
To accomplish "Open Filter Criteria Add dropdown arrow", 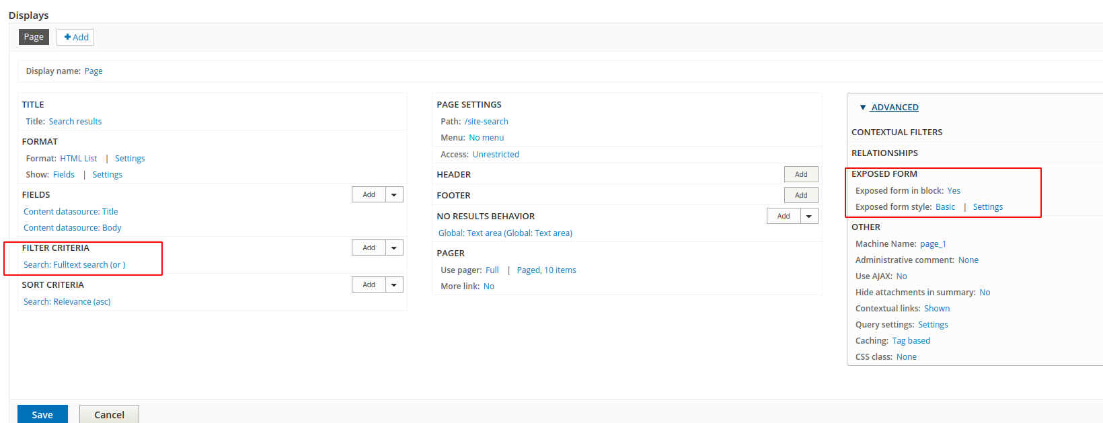I will (395, 247).
